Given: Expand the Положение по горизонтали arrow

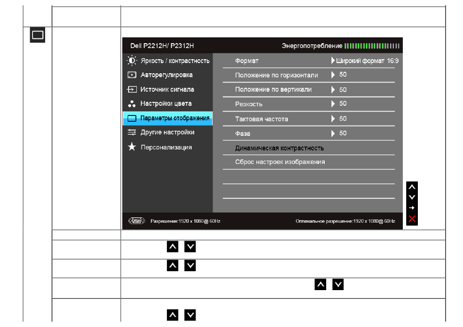Looking at the screenshot, I should (333, 75).
